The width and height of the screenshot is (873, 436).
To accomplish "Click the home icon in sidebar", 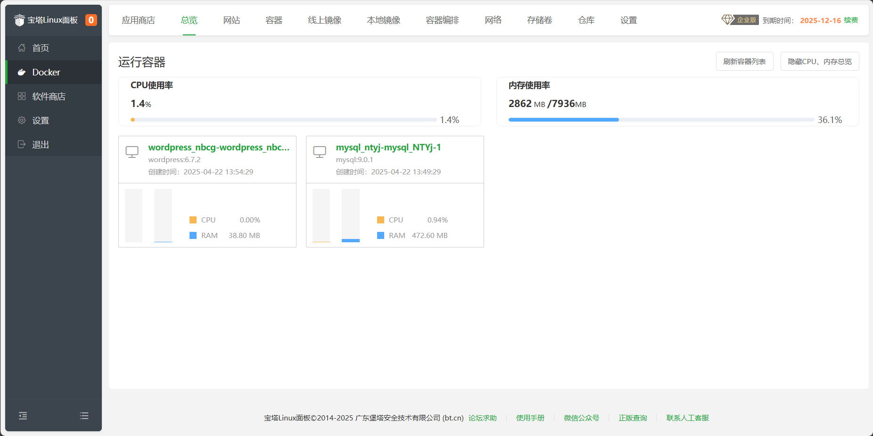I will point(22,48).
